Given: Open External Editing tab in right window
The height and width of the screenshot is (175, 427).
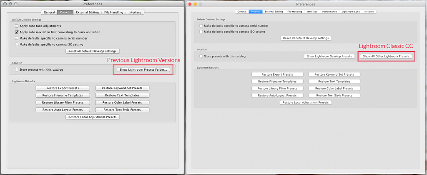Looking at the screenshot, I should (x=274, y=12).
